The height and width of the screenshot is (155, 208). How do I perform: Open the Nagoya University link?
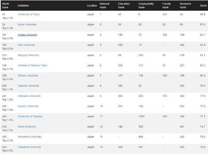(28, 55)
